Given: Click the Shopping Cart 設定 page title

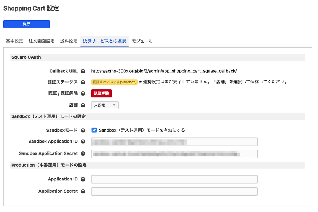Looking at the screenshot, I should tap(31, 8).
